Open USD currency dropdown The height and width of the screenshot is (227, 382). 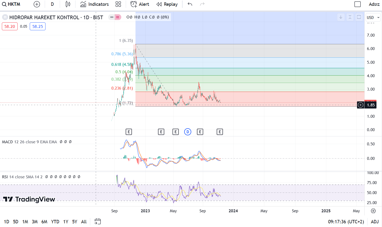point(373,17)
